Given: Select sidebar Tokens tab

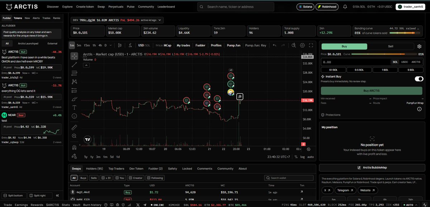Looking at the screenshot, I should pos(18,18).
